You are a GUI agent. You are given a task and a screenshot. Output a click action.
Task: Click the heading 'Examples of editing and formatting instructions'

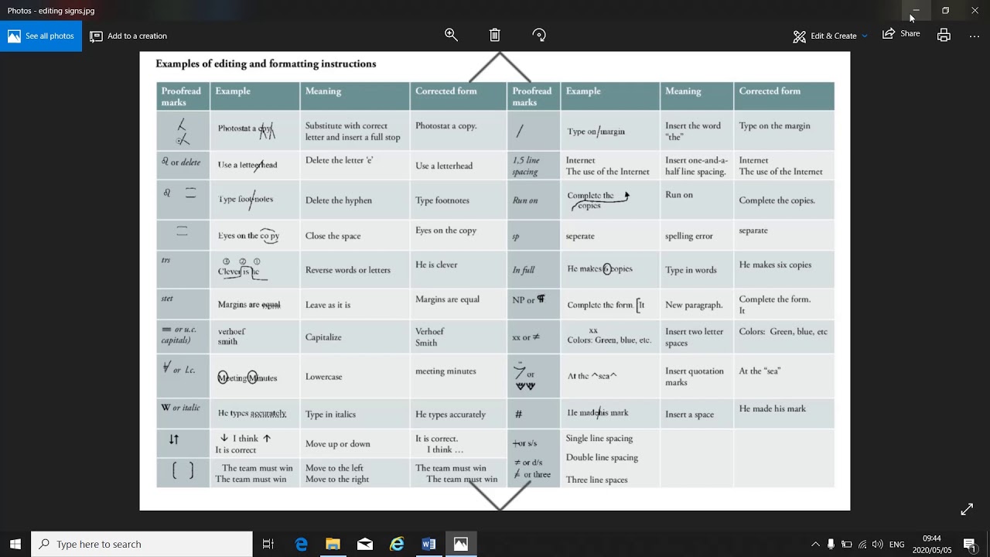click(266, 64)
